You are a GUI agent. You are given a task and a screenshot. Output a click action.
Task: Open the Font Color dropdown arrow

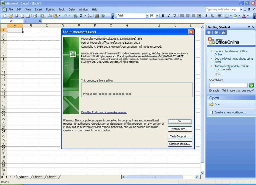248,16
